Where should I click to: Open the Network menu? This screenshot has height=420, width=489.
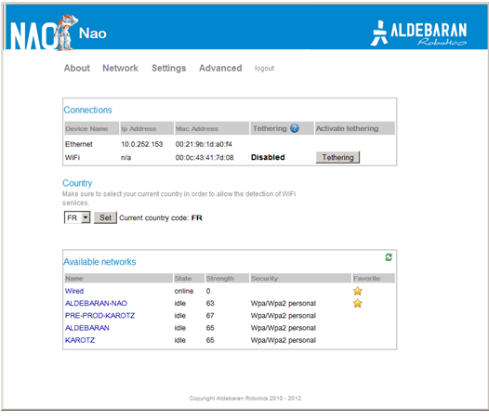pyautogui.click(x=120, y=68)
